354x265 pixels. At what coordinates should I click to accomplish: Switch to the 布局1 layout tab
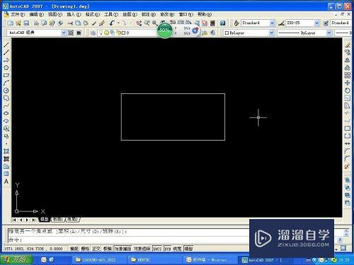[58, 220]
